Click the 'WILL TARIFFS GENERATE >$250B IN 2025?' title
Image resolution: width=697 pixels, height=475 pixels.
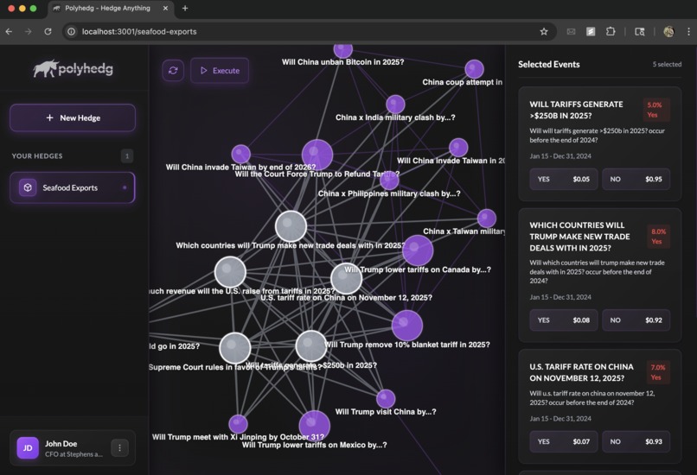pyautogui.click(x=576, y=110)
